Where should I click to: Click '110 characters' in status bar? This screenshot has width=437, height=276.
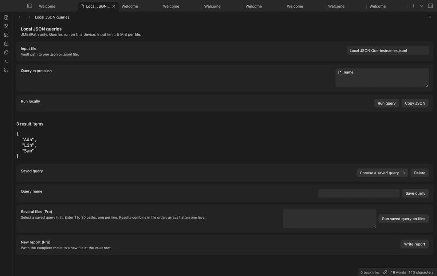pos(421,272)
